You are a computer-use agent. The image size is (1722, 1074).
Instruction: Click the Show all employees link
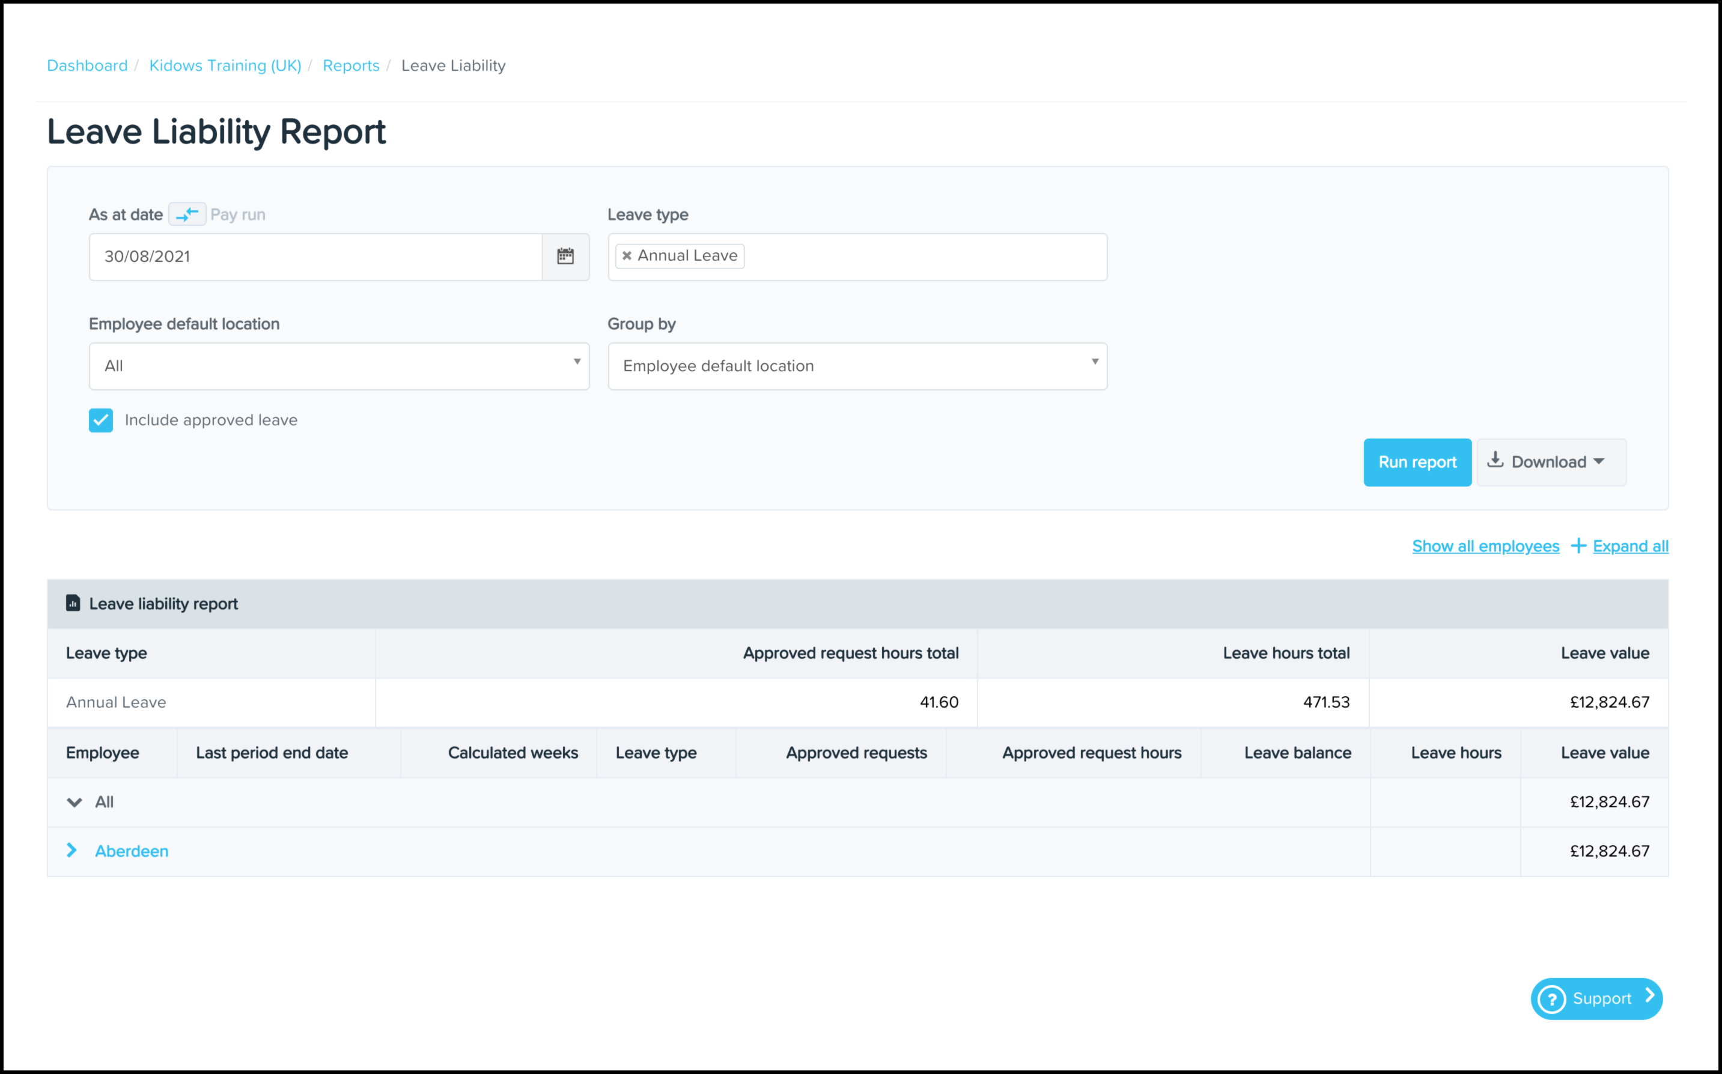tap(1485, 546)
